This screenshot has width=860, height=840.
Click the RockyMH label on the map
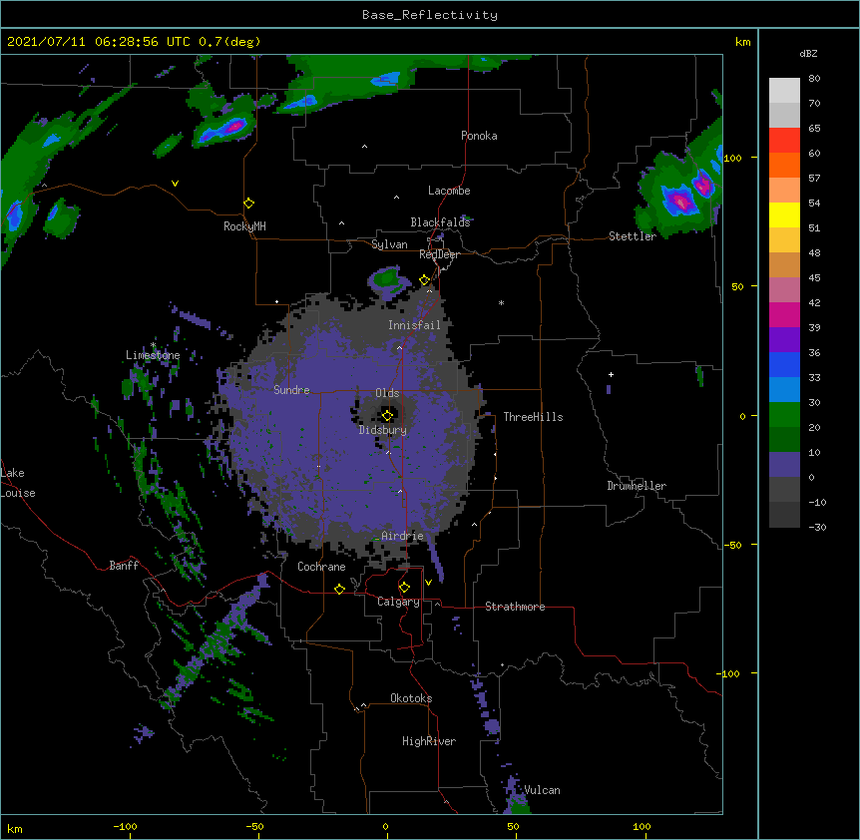coord(244,226)
